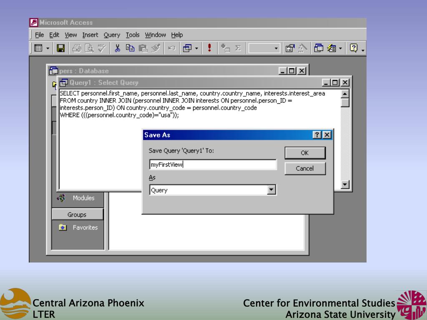Click the SQL query scrollbar up arrow

pyautogui.click(x=345, y=94)
